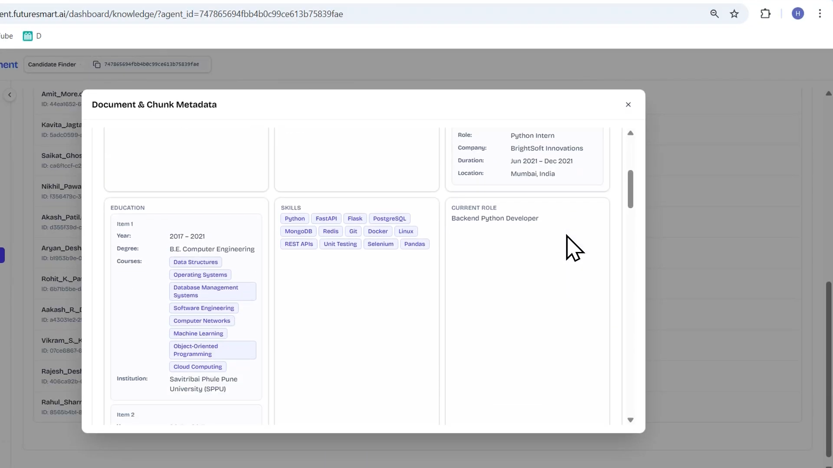Open the Aakash_R document in background list
This screenshot has height=468, width=833.
point(62,310)
